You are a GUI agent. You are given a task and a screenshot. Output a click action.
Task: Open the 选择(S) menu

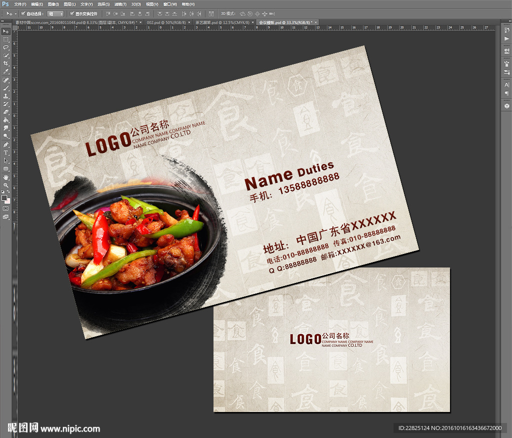tap(103, 4)
